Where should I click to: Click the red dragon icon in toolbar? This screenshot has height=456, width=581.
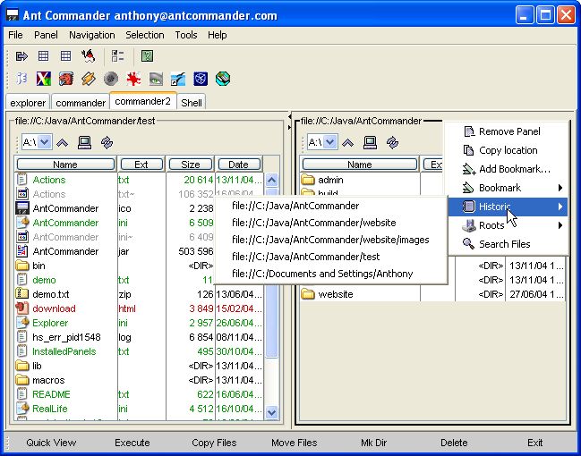[66, 79]
